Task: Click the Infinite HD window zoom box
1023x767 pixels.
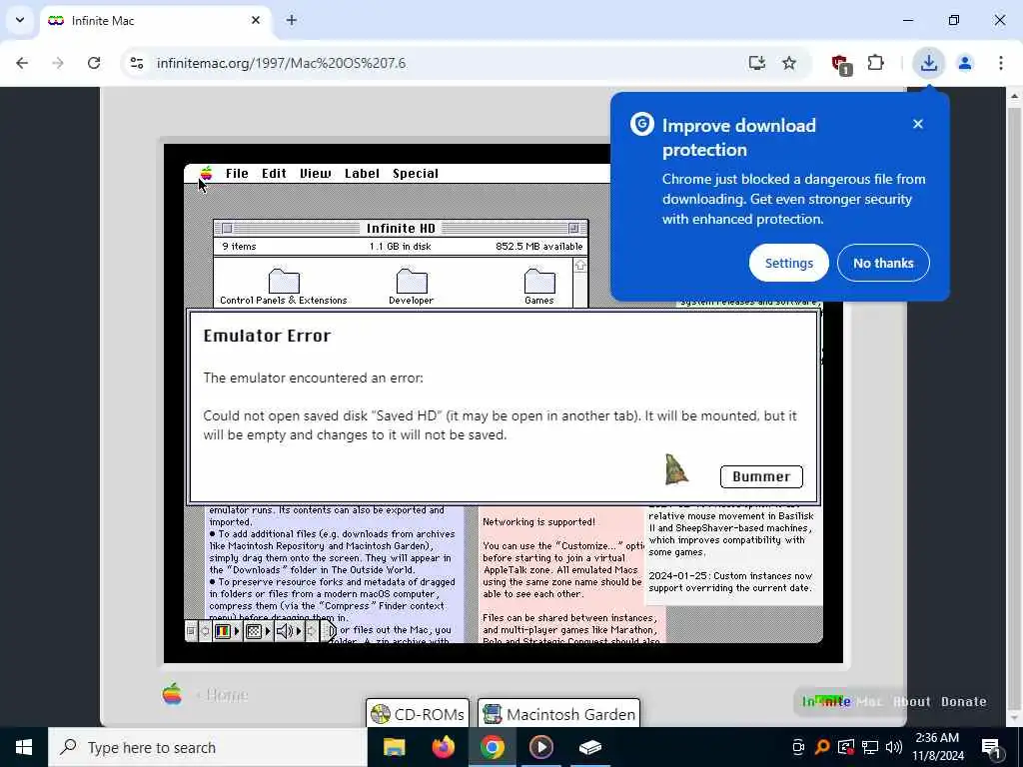Action: [x=573, y=229]
